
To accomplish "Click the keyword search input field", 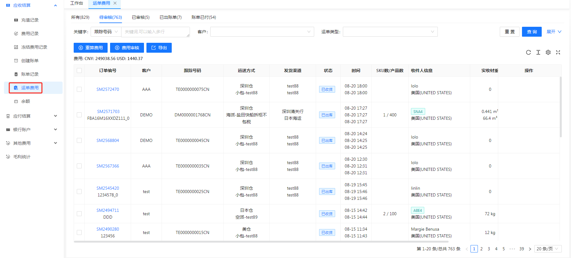I will (x=156, y=32).
